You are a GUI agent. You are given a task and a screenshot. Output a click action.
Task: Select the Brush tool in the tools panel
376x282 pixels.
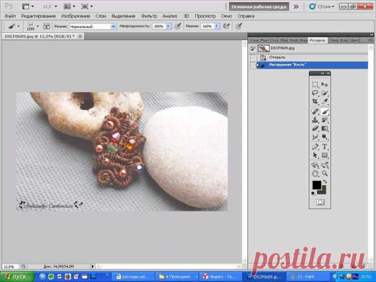325,112
